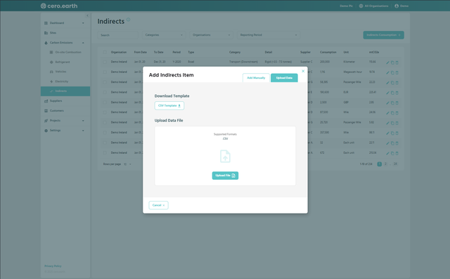This screenshot has width=450, height=279.
Task: Toggle the select-all checkbox in table header
Action: (105, 52)
